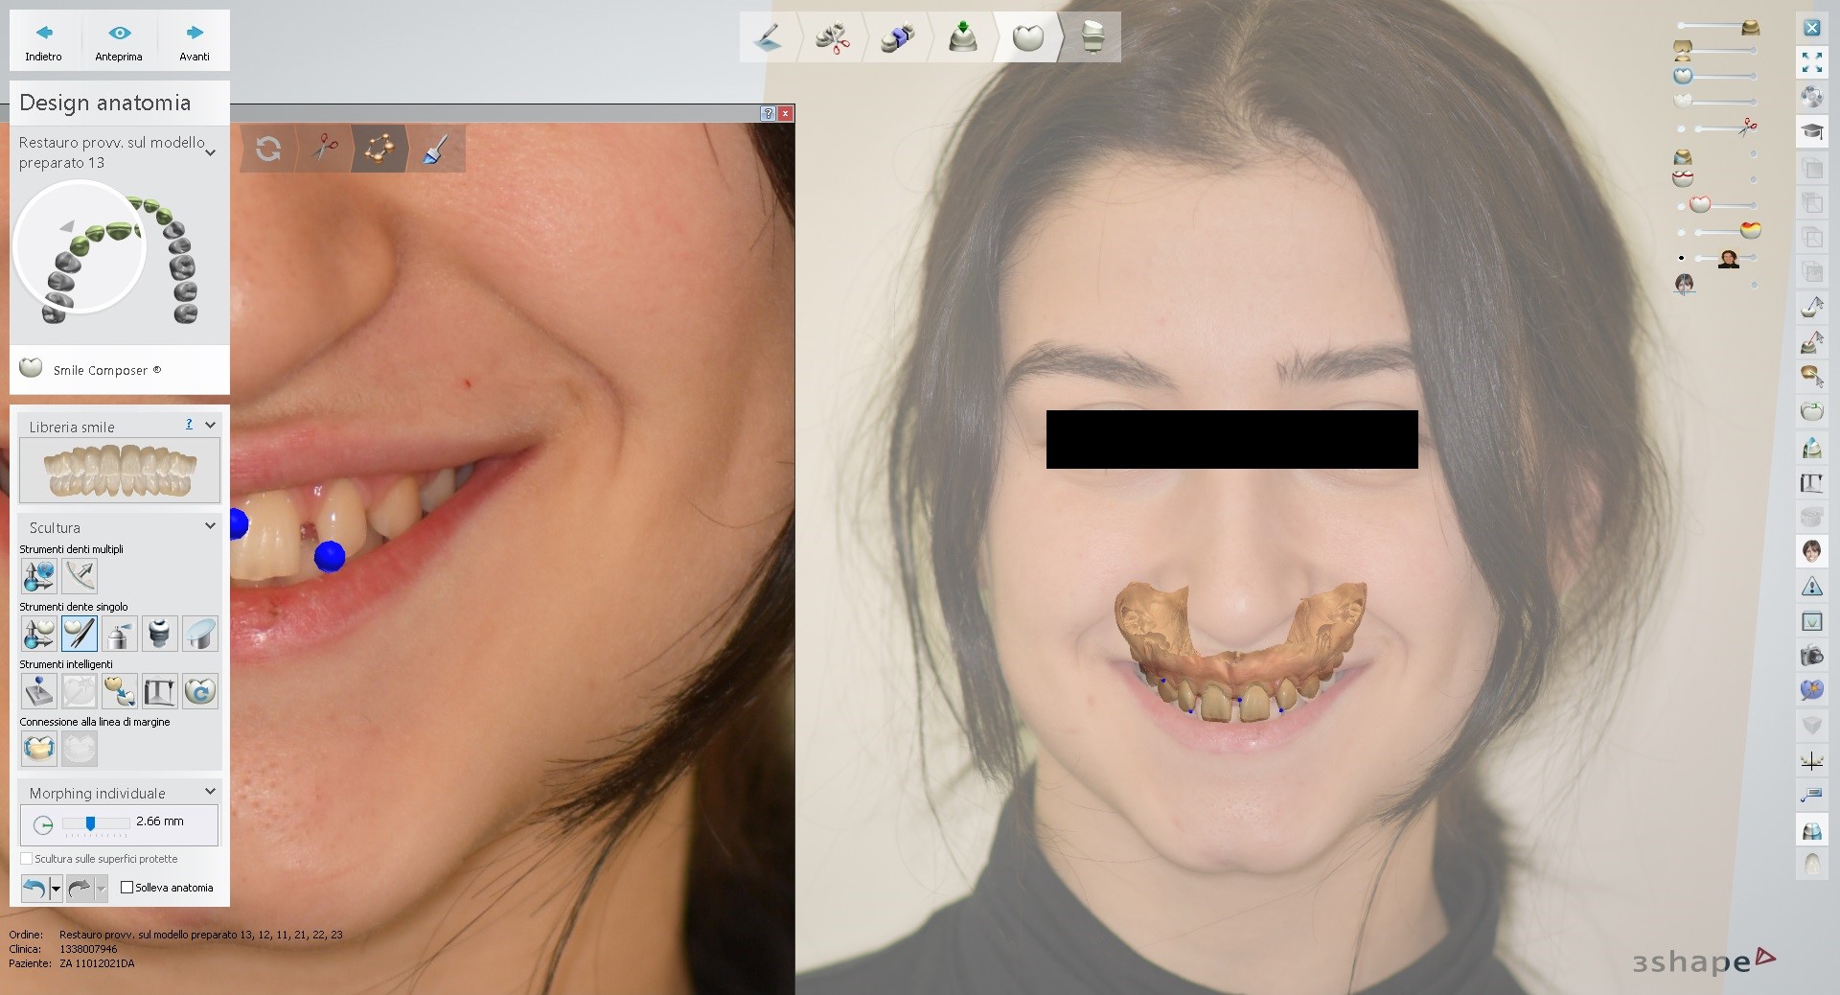Open the virtual articulator in right sidebar
Screen dimensions: 1840x995
point(1811,482)
